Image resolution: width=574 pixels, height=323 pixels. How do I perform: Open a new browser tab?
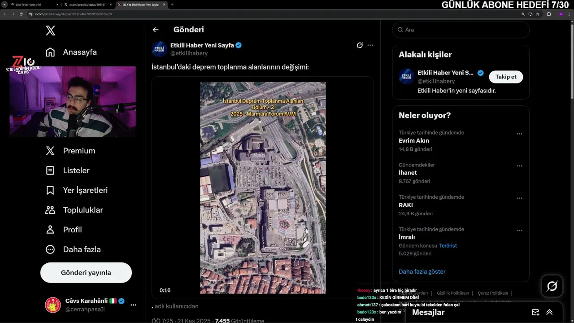(x=172, y=4)
